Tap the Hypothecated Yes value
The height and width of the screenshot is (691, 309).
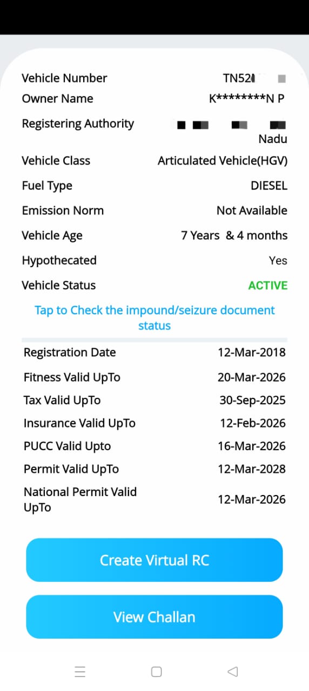click(x=278, y=261)
